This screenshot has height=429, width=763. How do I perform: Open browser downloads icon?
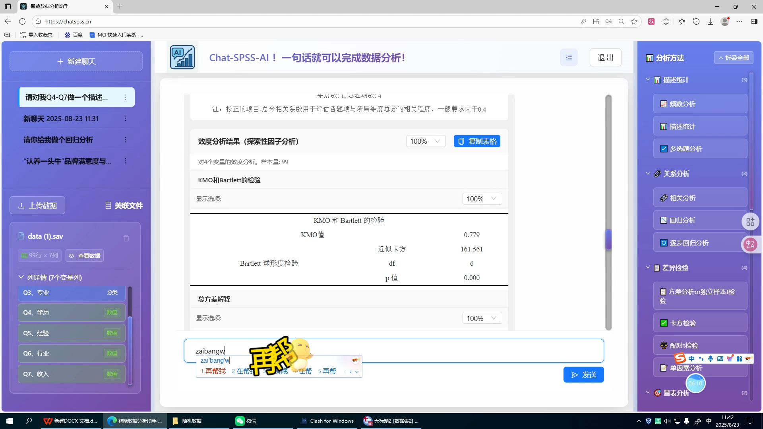click(x=711, y=21)
